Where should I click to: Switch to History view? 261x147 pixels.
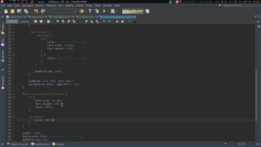(x=24, y=22)
